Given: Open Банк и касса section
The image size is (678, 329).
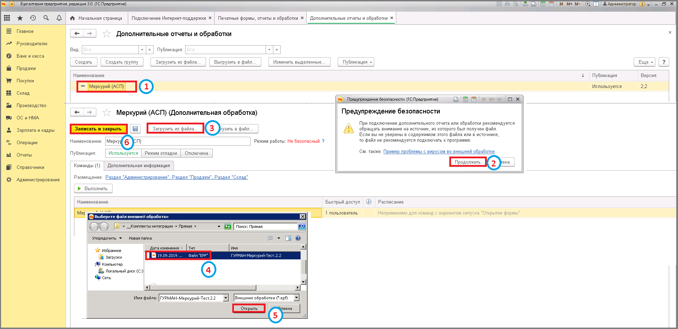Looking at the screenshot, I should tap(30, 56).
